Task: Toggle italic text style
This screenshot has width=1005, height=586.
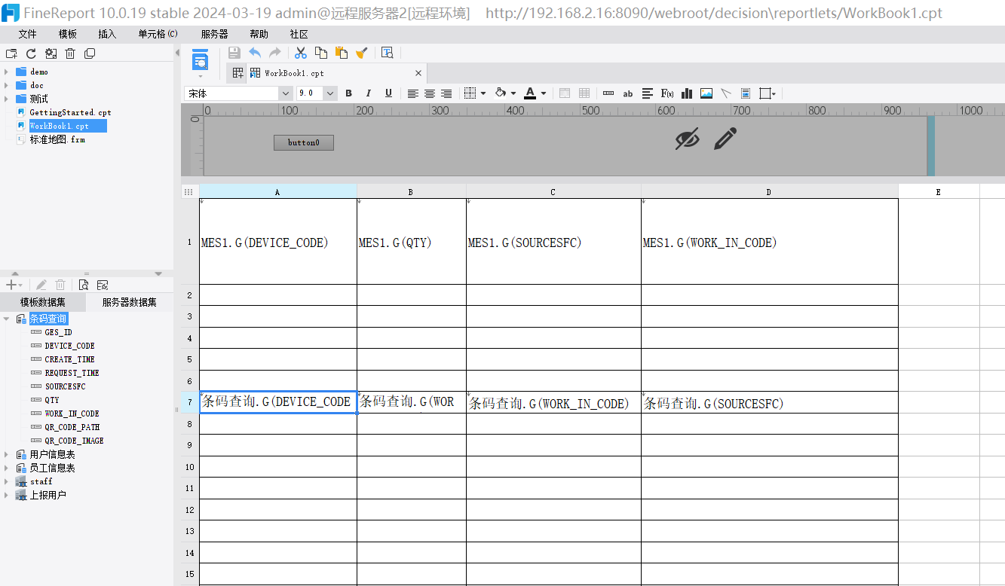Action: 369,93
